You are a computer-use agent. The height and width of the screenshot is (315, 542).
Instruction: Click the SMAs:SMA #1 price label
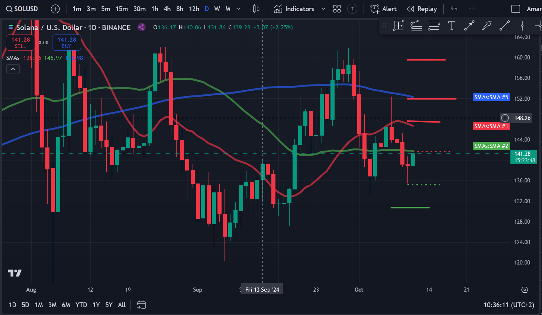(x=491, y=126)
